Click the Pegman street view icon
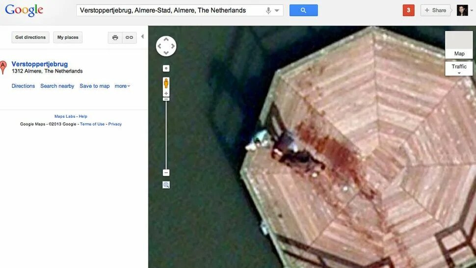 [x=166, y=83]
